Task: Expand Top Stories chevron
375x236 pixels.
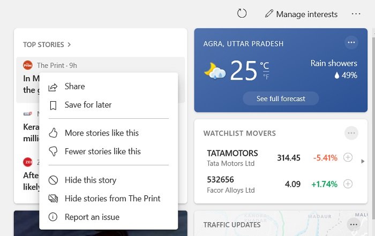Action: [x=70, y=45]
